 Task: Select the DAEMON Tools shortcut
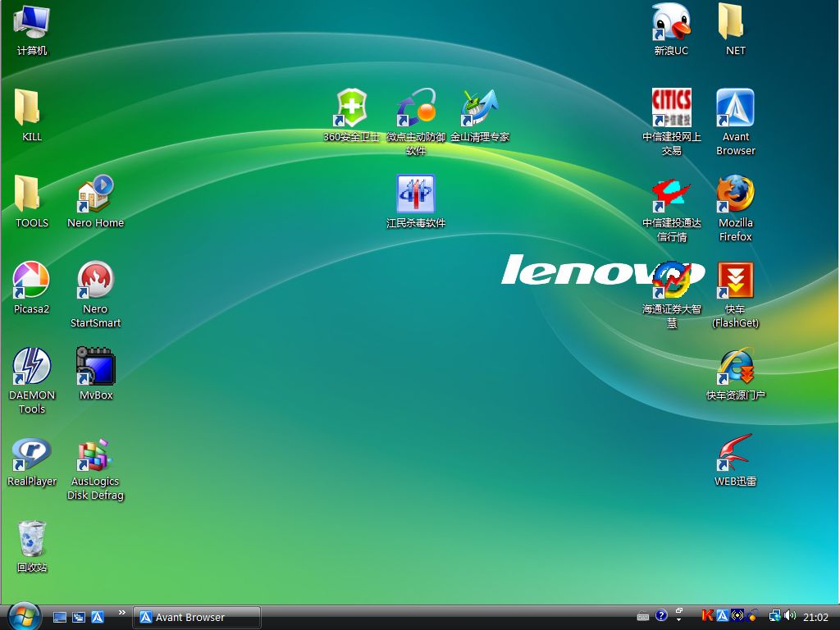(x=32, y=381)
